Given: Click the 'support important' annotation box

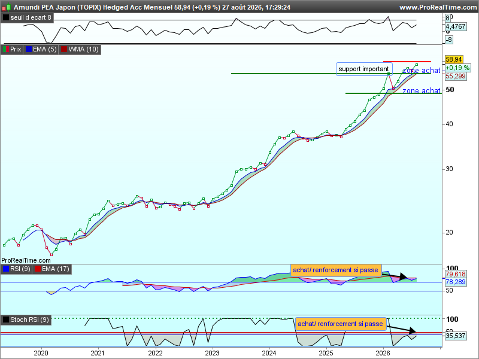Looking at the screenshot, I should (364, 69).
